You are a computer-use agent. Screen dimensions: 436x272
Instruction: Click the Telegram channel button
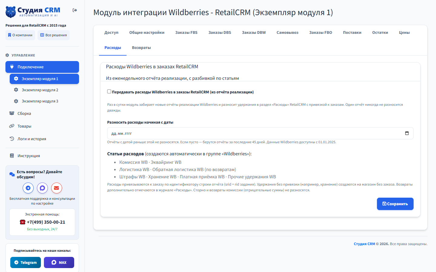pyautogui.click(x=25, y=262)
